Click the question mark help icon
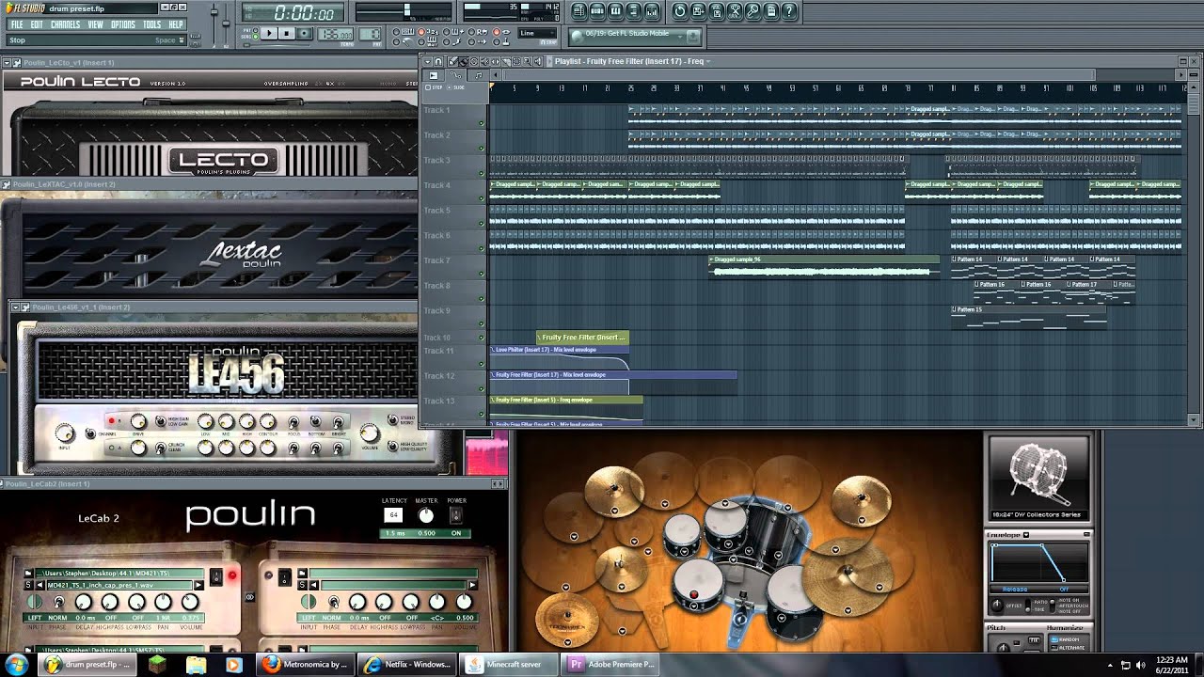Image resolution: width=1204 pixels, height=677 pixels. [789, 11]
